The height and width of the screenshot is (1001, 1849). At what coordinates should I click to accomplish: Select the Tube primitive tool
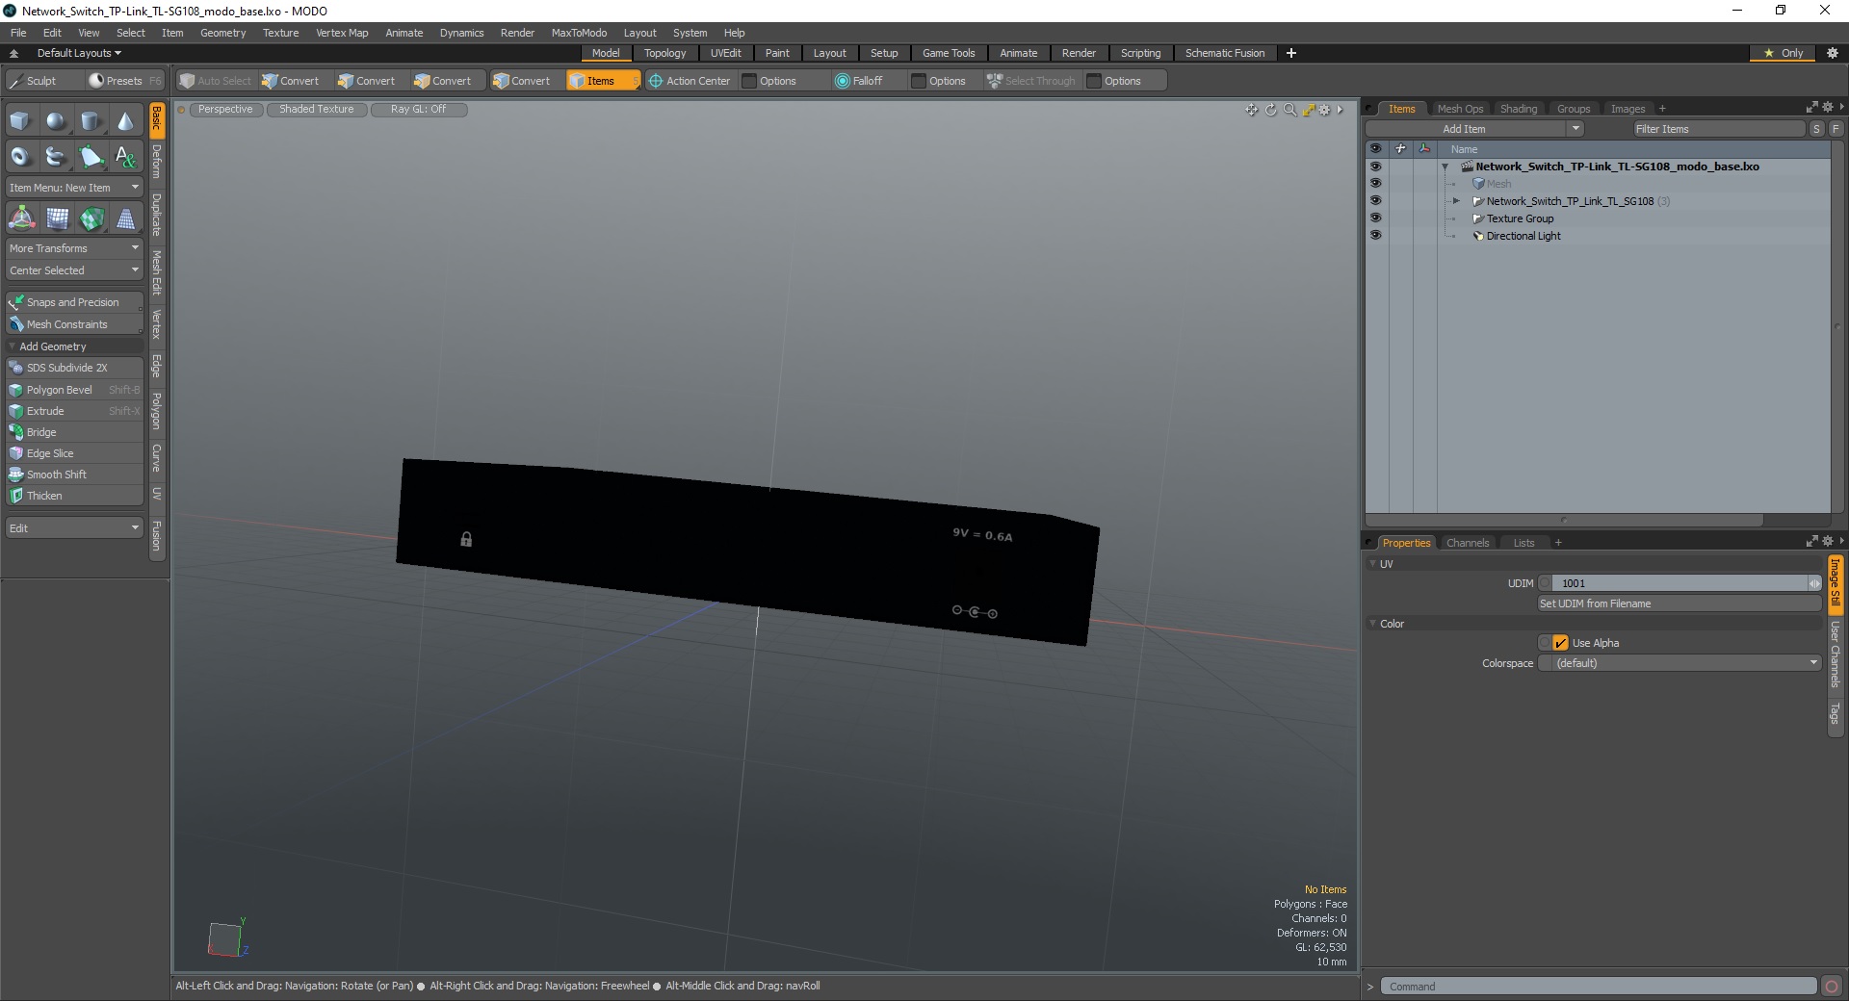pyautogui.click(x=56, y=156)
